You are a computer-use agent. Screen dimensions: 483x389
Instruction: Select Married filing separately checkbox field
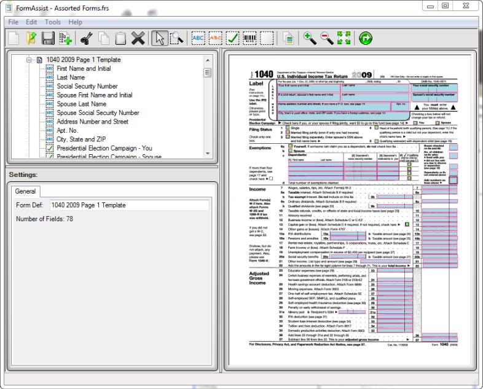[x=288, y=136]
